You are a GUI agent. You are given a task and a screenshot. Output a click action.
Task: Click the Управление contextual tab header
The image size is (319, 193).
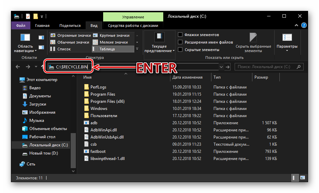point(133,17)
